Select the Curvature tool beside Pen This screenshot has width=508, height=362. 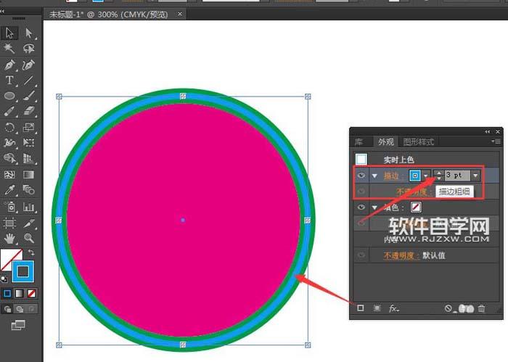[29, 65]
